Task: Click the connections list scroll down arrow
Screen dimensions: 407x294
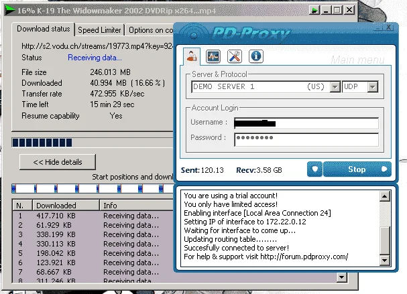Action: point(341,277)
